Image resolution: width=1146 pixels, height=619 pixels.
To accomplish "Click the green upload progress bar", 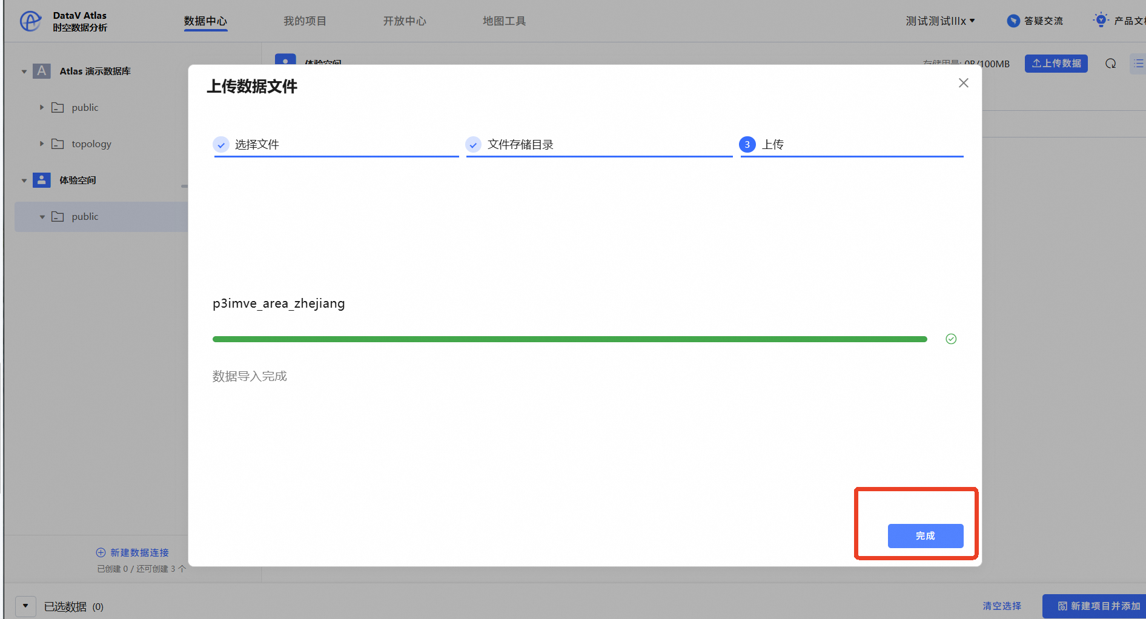I will point(570,339).
